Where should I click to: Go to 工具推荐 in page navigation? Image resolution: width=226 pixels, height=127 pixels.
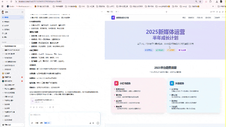click(217, 17)
